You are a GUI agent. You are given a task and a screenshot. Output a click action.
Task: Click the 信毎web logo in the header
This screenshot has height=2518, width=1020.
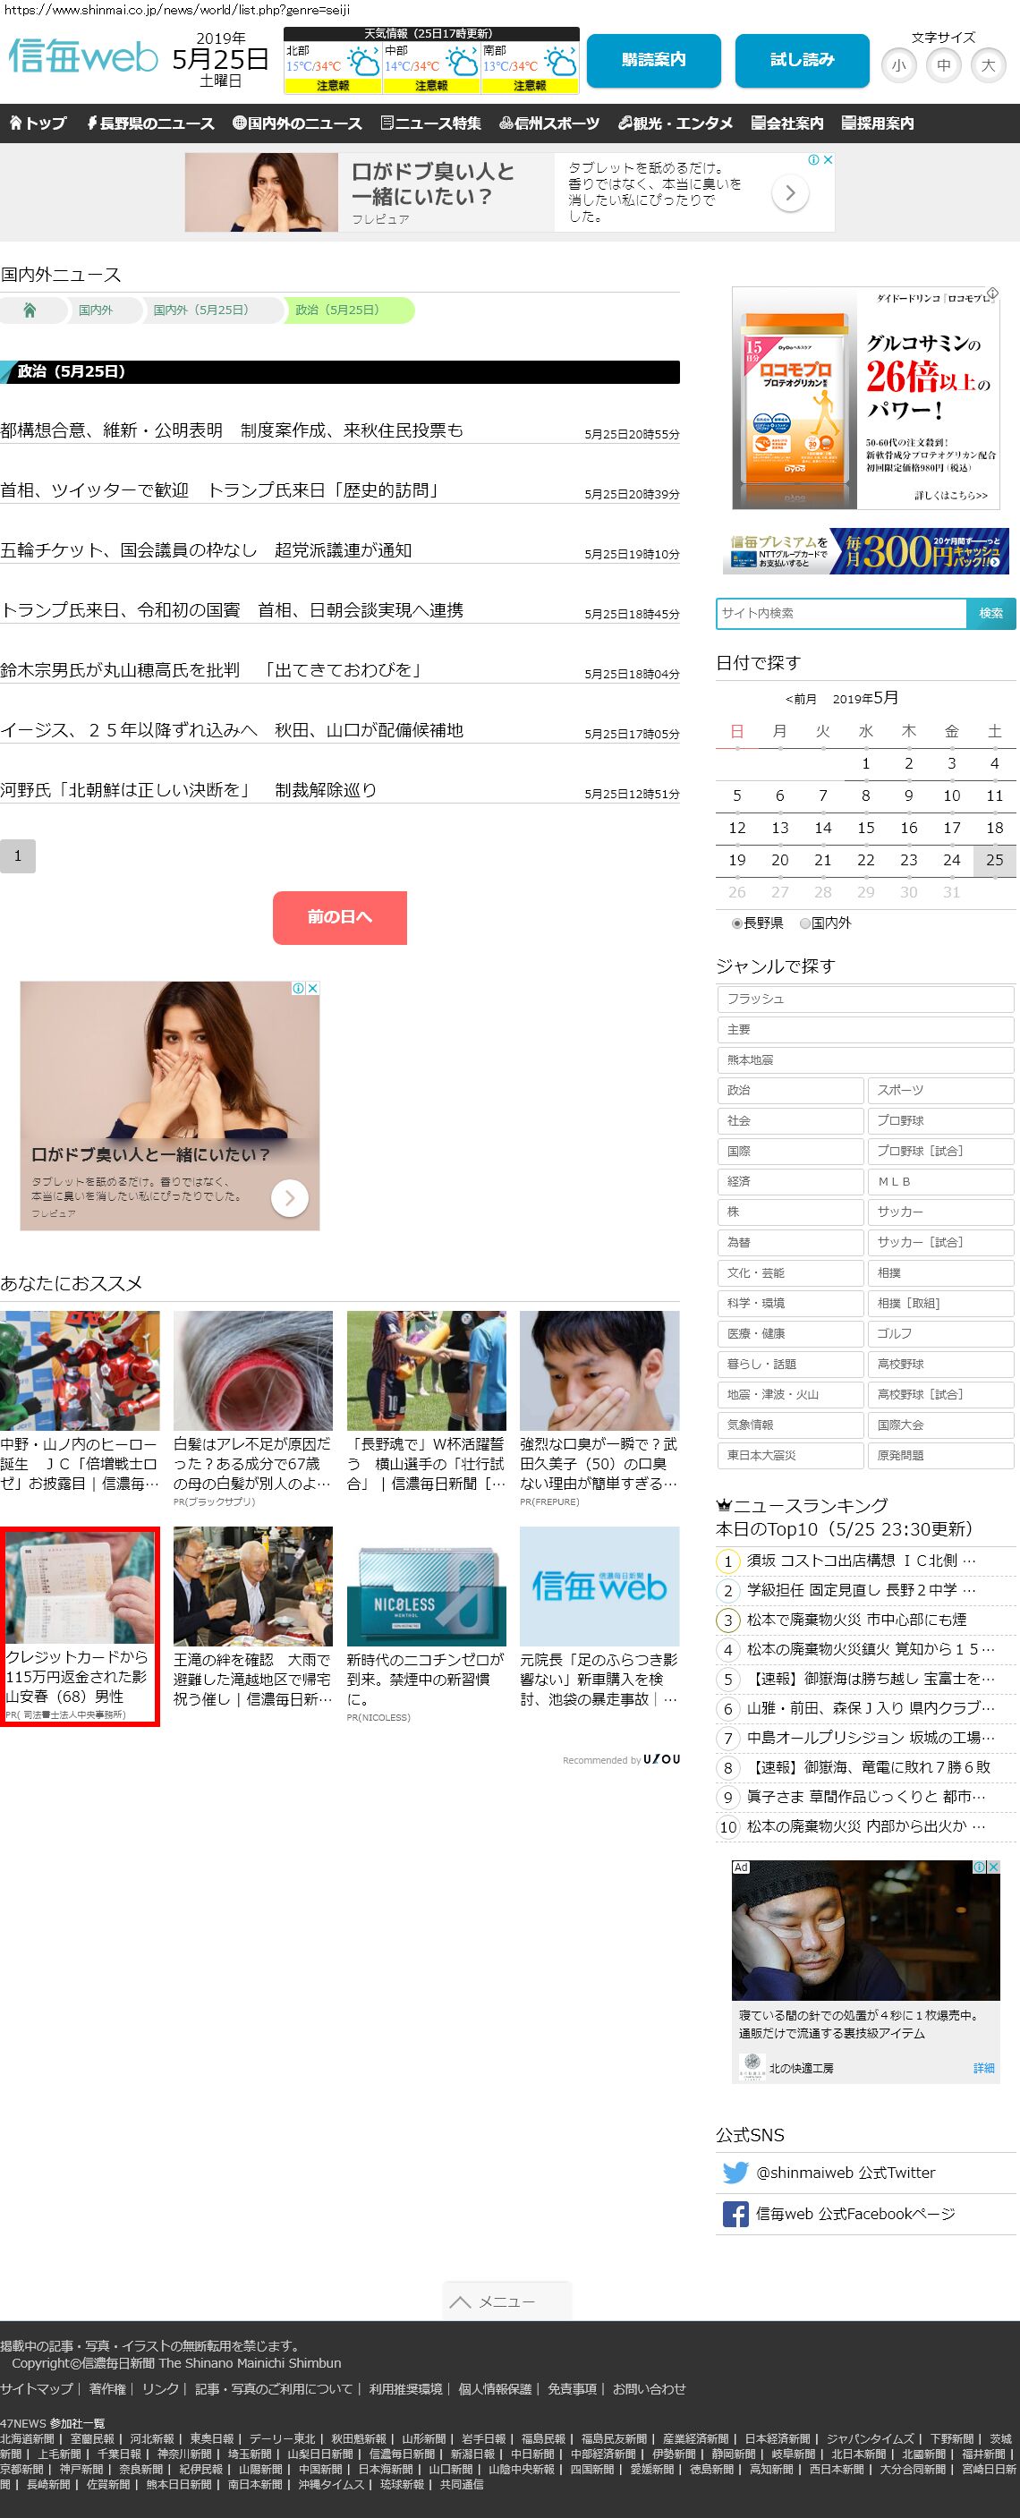82,57
